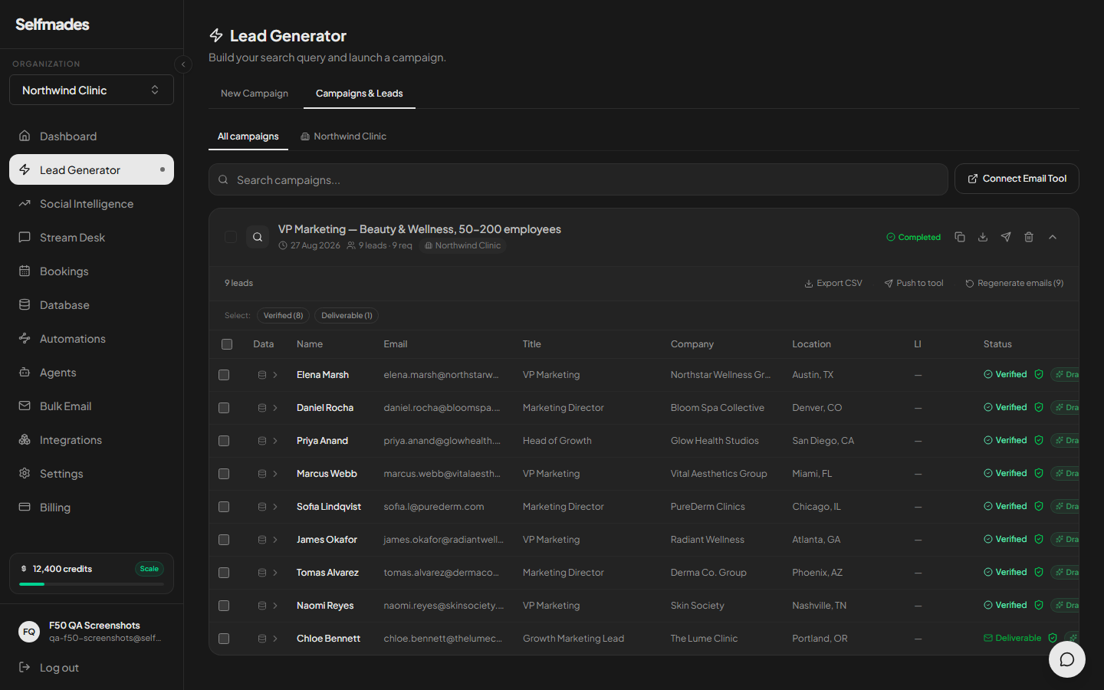
Task: Open Social Intelligence from the sidebar
Action: 91,204
